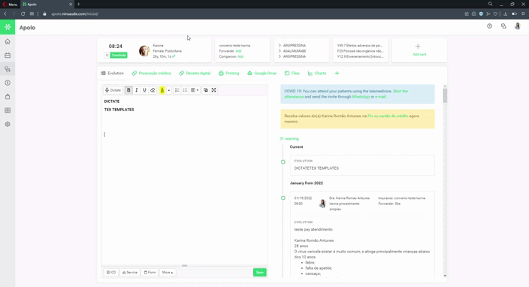Switch to the Charts tab
This screenshot has width=529, height=287.
click(x=317, y=73)
